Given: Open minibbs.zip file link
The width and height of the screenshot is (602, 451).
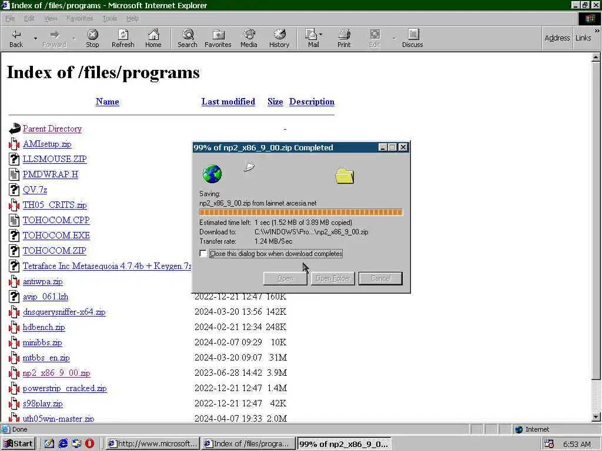Looking at the screenshot, I should coord(42,342).
